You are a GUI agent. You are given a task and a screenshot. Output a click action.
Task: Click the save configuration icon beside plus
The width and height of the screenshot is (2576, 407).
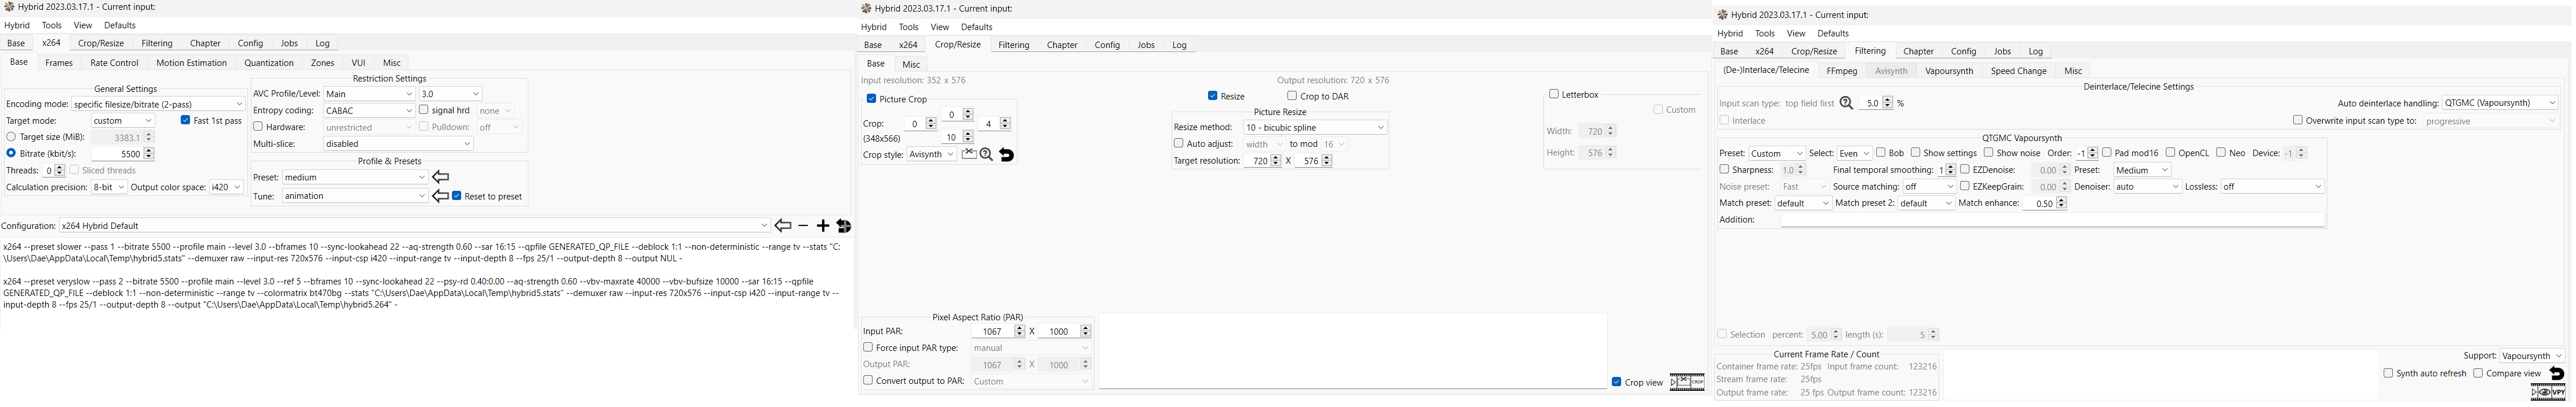point(844,227)
